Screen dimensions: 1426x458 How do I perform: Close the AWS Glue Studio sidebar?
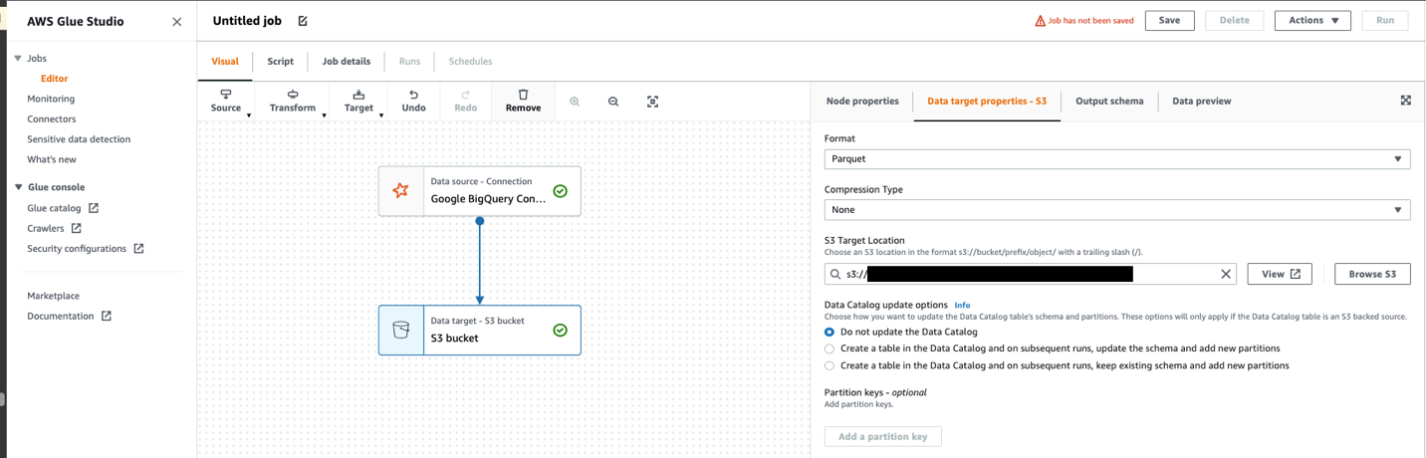click(177, 21)
